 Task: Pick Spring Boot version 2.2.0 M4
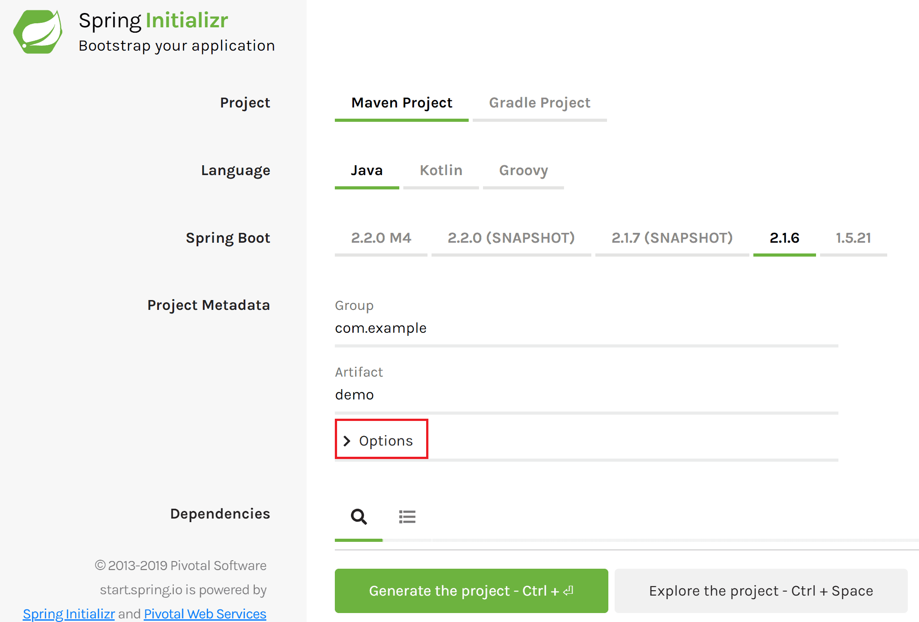click(381, 238)
